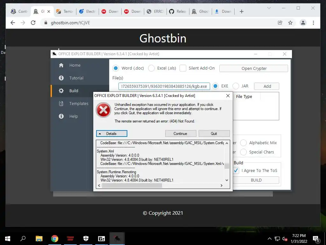Switch to the first Contr tab
Viewport: 326px width, 245px height.
click(19, 11)
